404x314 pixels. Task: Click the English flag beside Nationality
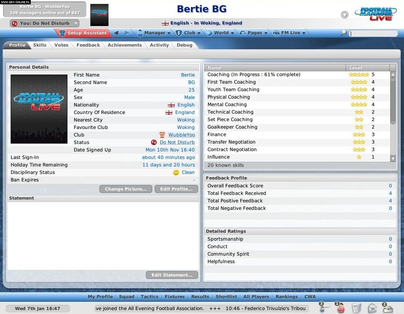click(x=171, y=105)
